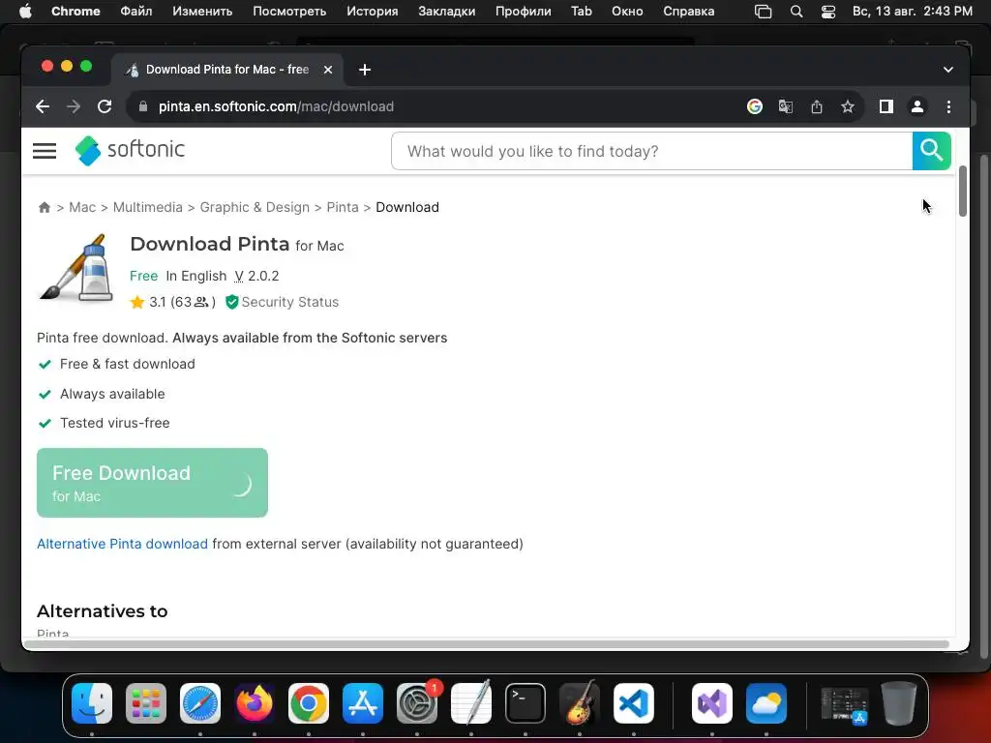The image size is (991, 743).
Task: Open the История menu
Action: pyautogui.click(x=373, y=12)
